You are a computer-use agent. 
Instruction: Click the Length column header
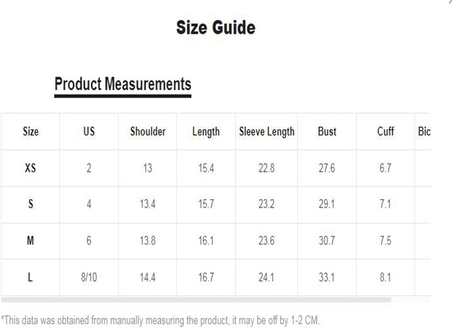coord(206,132)
